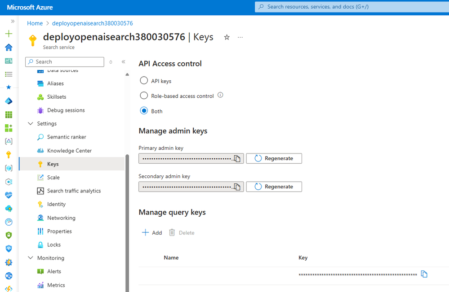This screenshot has width=449, height=292.
Task: Click the resource menu scrollbar thumb
Action: (127, 223)
